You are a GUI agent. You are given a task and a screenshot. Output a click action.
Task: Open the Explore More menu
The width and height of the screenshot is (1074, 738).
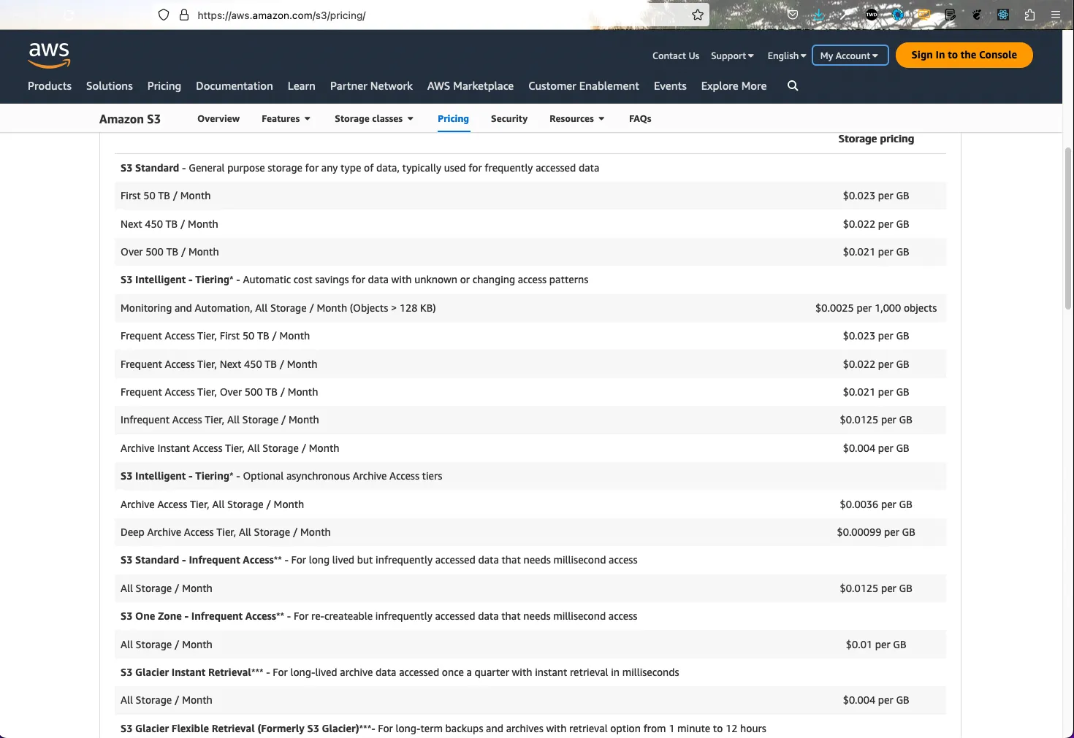[x=734, y=85]
